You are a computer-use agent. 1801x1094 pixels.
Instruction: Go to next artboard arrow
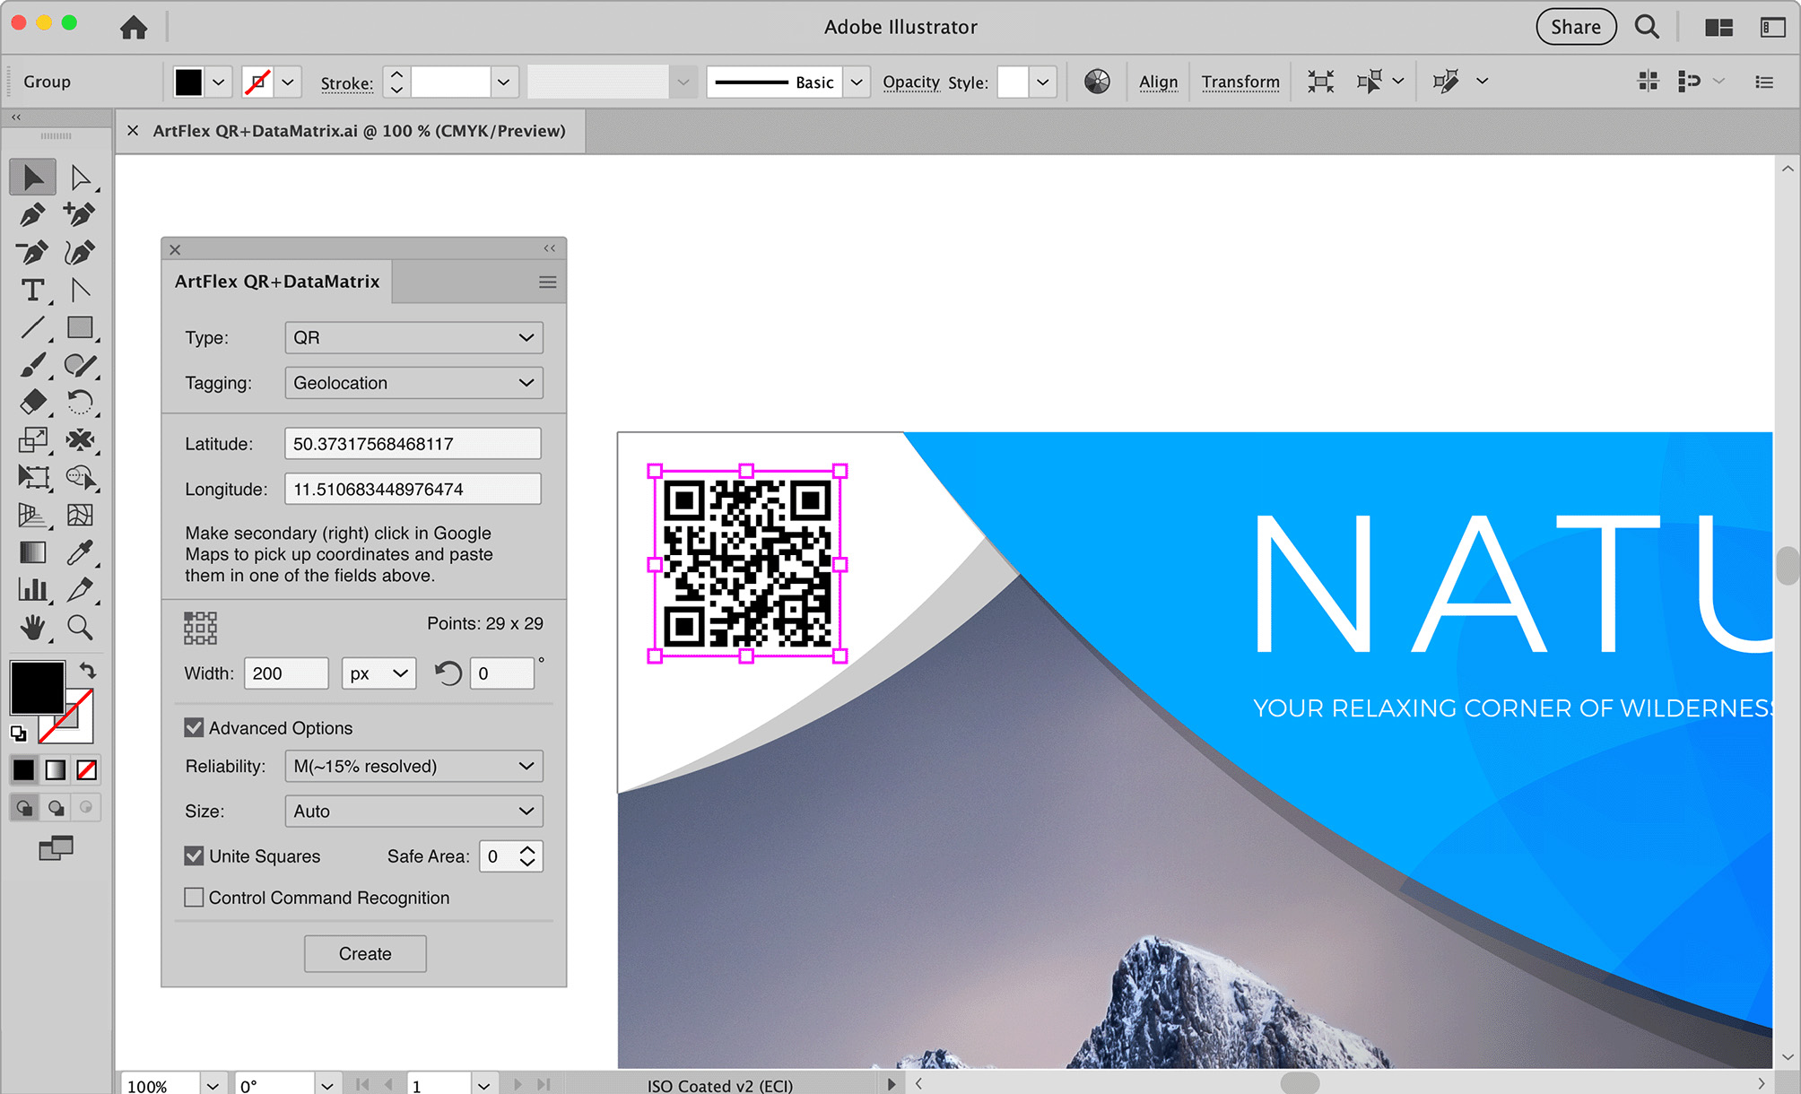(x=518, y=1084)
